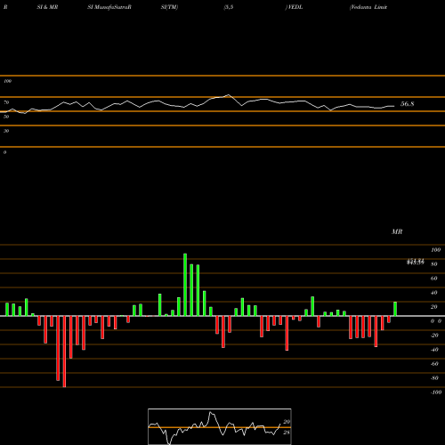This screenshot has height=445, width=445.
Task: Click the 80 label on MR axis
Action: (434, 264)
